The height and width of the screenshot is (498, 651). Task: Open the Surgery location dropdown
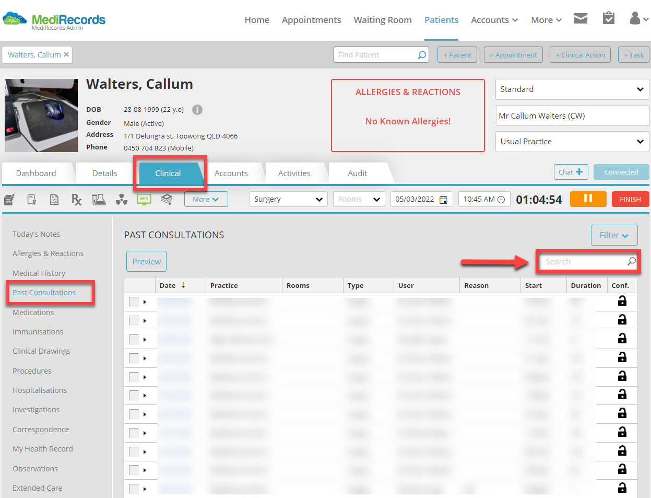289,199
